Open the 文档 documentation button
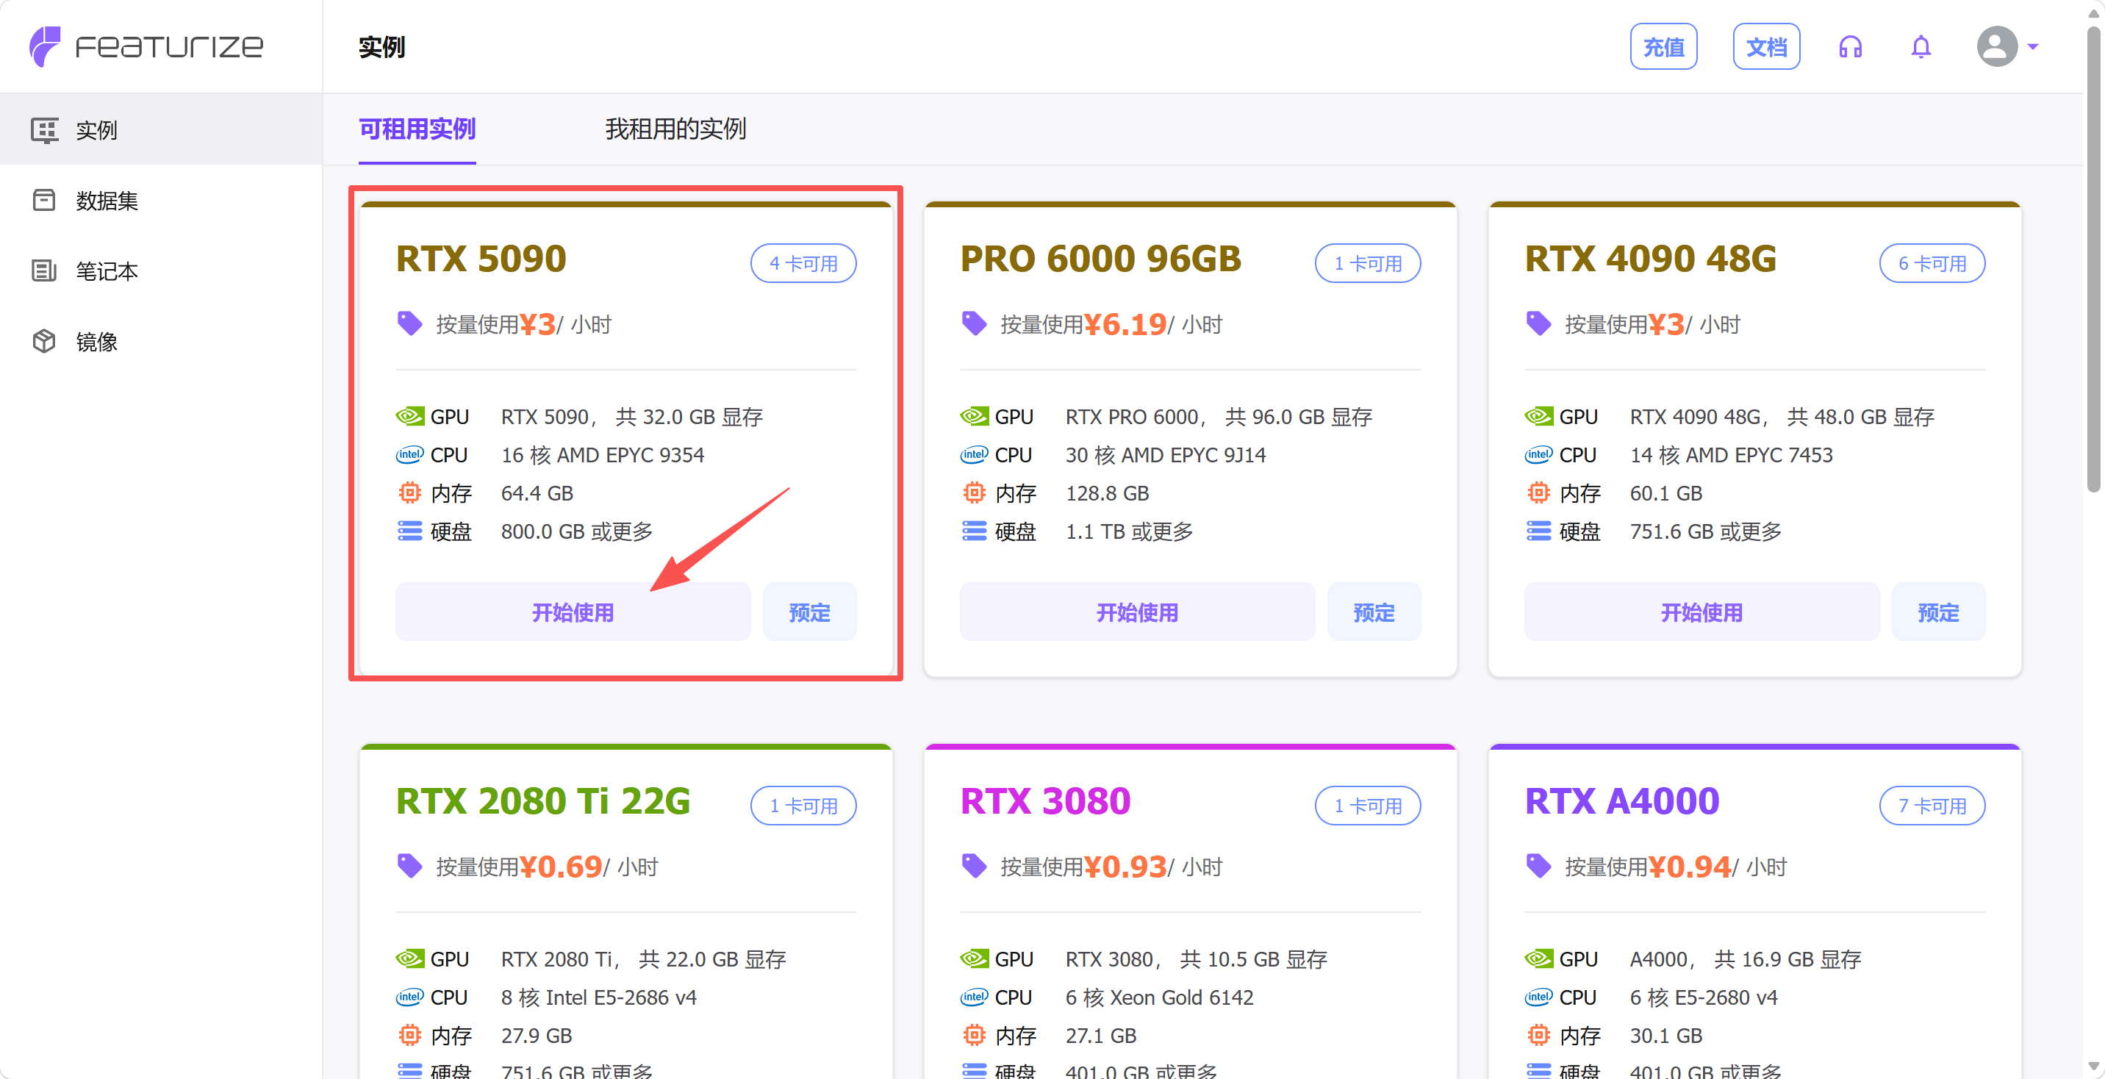This screenshot has height=1079, width=2105. click(1766, 46)
